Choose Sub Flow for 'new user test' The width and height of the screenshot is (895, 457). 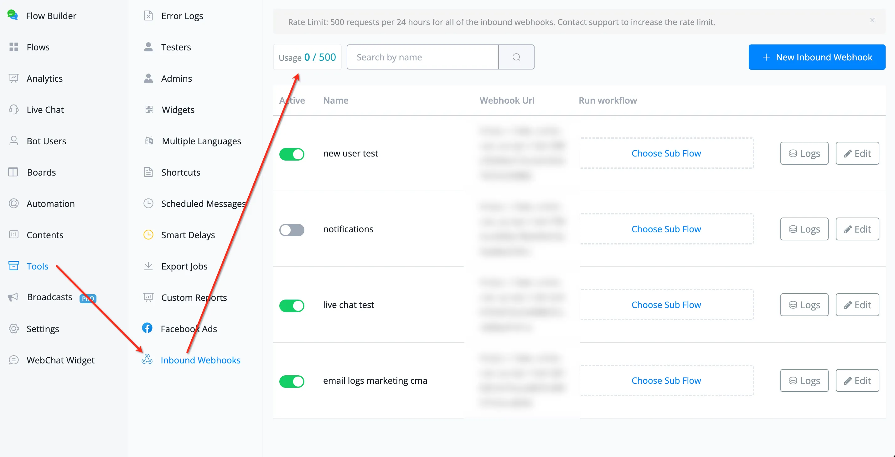point(666,153)
